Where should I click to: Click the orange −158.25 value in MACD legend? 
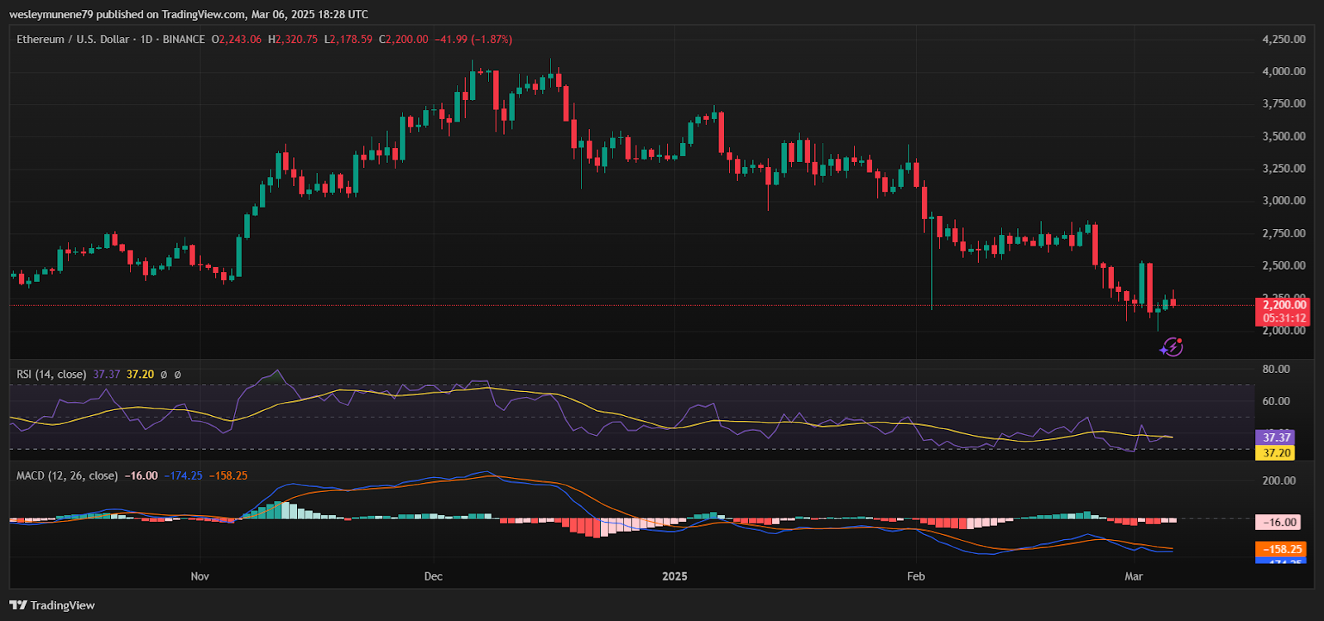228,475
